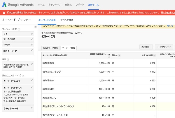Viewport: 175px width, 118px height.
Task: Open help icon under 月間平均検索ボリューム header
Action: pos(109,57)
